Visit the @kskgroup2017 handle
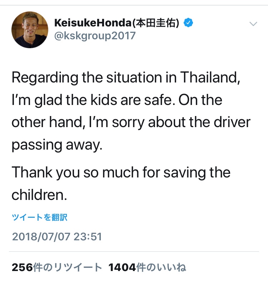Screen dimensions: 268x281 pos(95,36)
